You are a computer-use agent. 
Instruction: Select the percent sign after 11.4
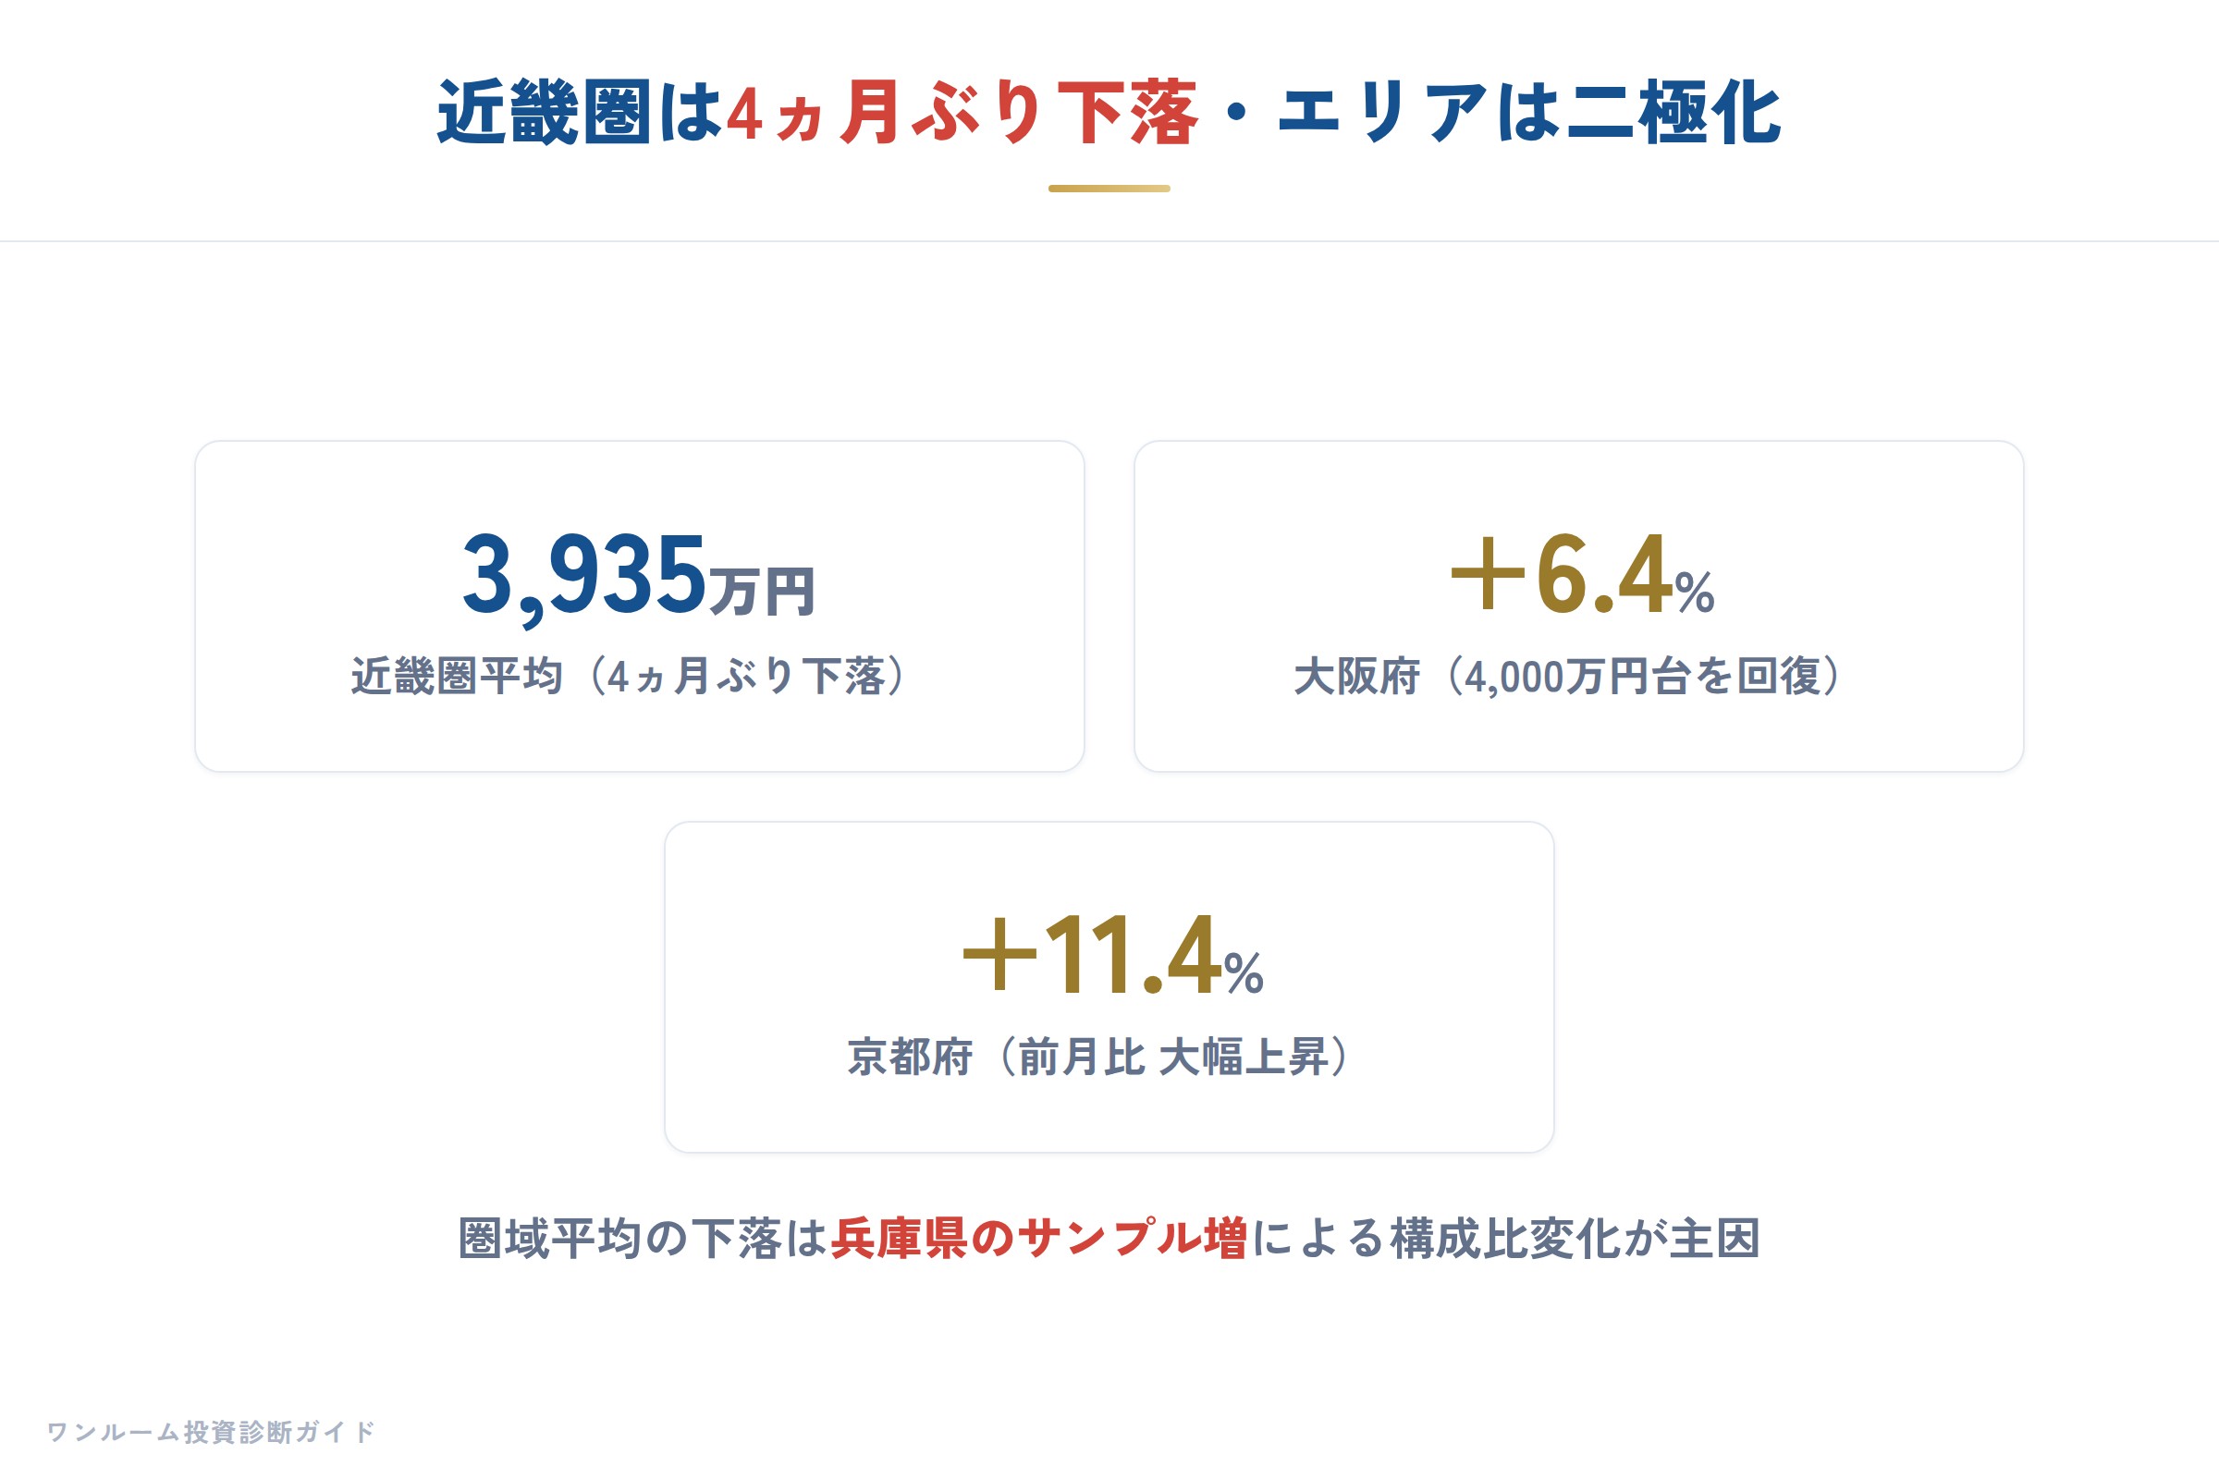coord(1244,974)
